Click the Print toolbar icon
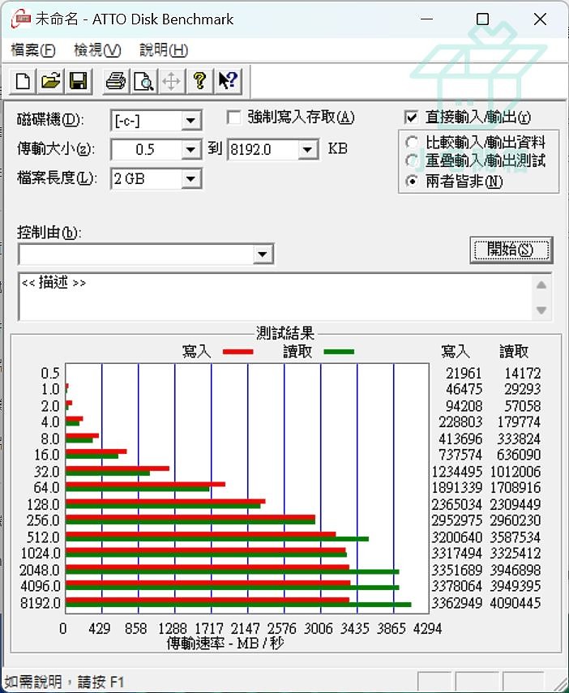Viewport: 569px width, 693px height. [x=116, y=81]
